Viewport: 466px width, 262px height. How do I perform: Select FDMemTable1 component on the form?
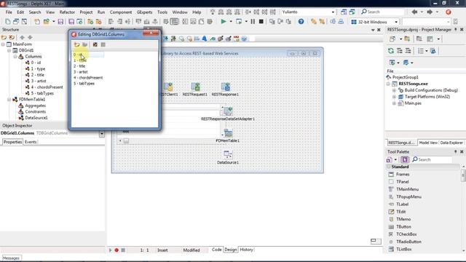tap(228, 133)
